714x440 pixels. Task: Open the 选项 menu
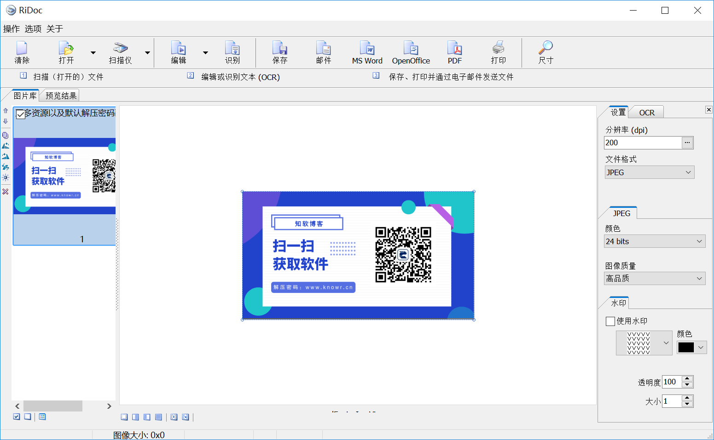(33, 29)
